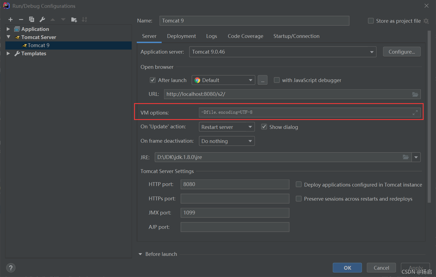Browse folder icon in URL field
The image size is (436, 277).
[x=415, y=94]
